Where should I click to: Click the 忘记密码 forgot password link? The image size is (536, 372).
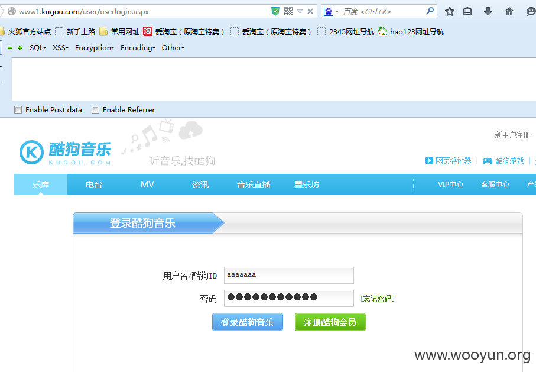(x=378, y=299)
